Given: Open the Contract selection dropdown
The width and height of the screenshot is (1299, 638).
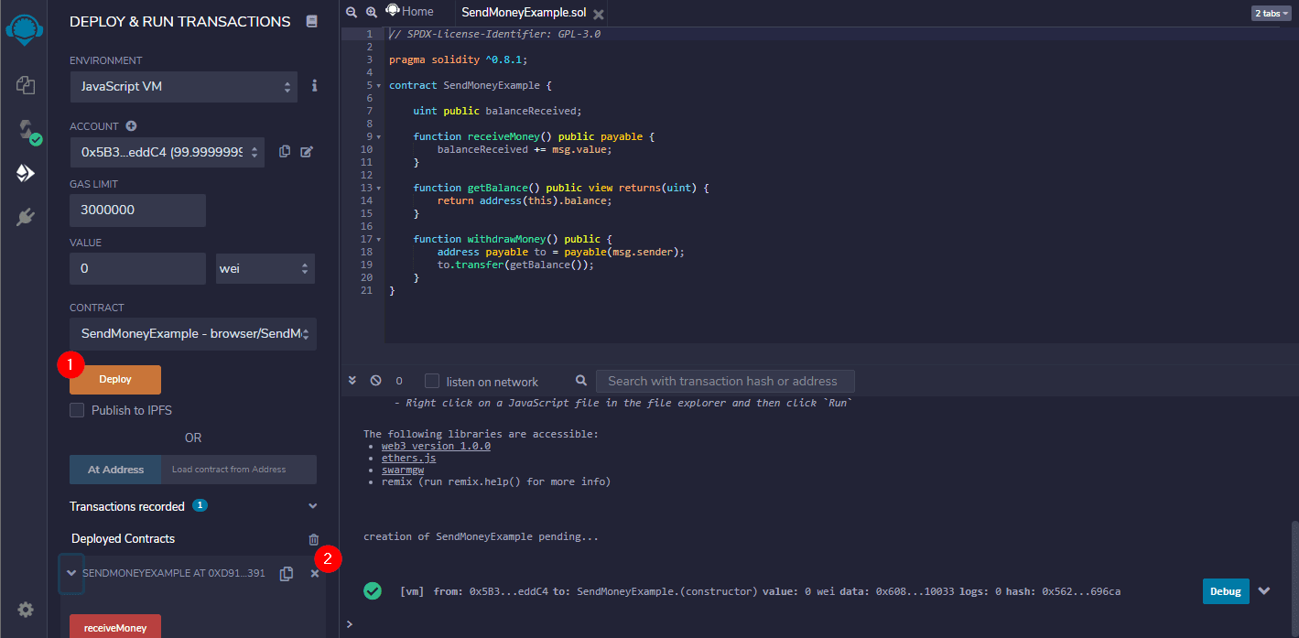Looking at the screenshot, I should (x=193, y=334).
